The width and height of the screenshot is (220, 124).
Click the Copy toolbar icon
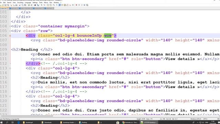coord(22,5)
